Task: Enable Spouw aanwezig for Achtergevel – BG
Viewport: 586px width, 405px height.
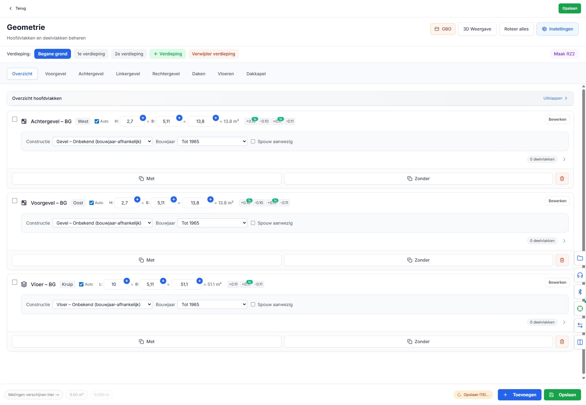Action: [253, 142]
